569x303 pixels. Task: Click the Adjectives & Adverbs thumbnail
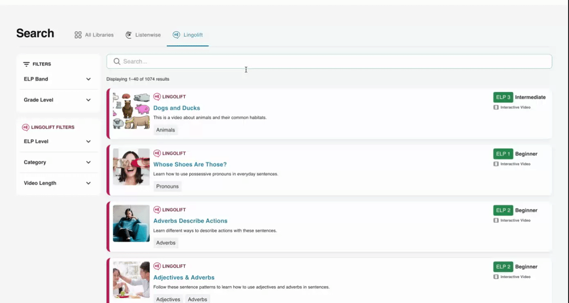point(131,280)
